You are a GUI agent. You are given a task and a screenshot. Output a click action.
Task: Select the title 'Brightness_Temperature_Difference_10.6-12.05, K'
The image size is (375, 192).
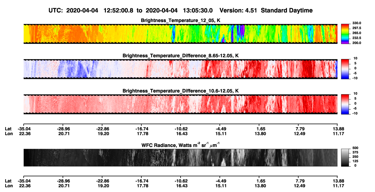click(x=181, y=91)
